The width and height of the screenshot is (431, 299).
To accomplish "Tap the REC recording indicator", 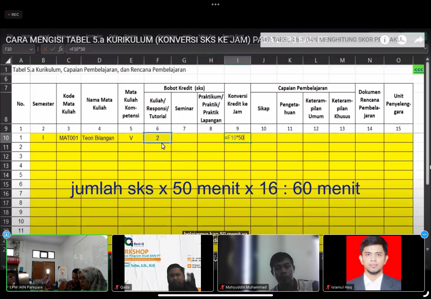I will pos(13,15).
